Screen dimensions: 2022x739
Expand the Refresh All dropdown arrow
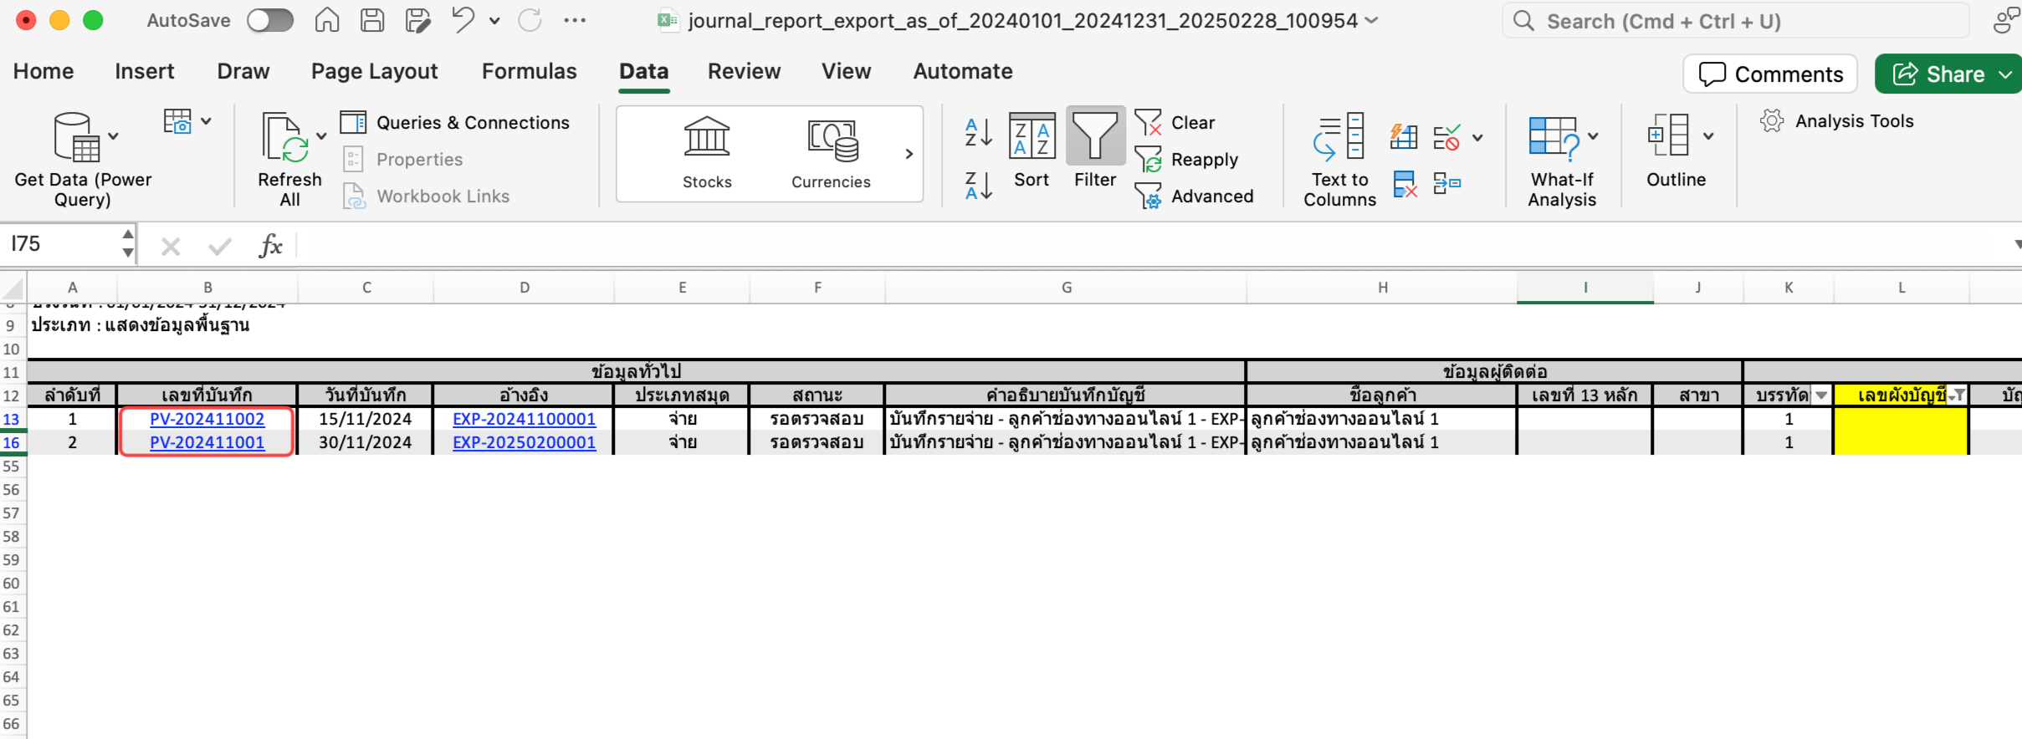click(321, 136)
